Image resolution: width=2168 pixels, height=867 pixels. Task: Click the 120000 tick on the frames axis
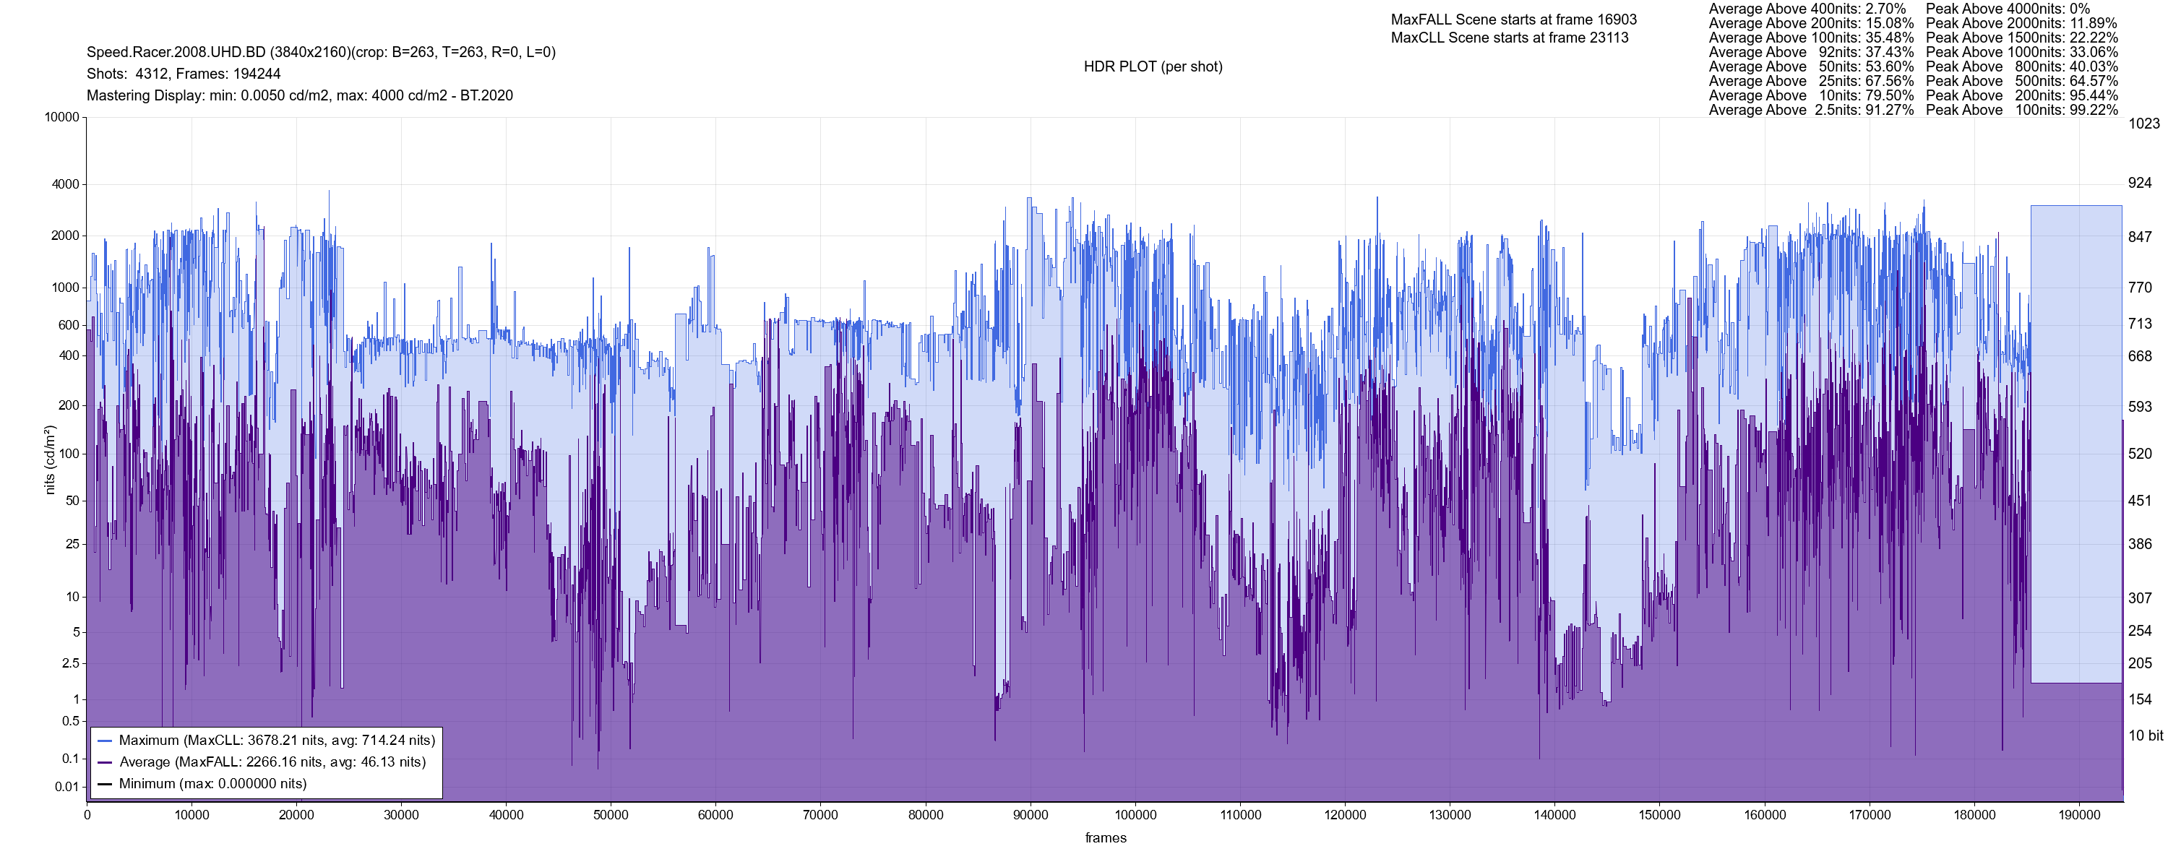(1345, 815)
